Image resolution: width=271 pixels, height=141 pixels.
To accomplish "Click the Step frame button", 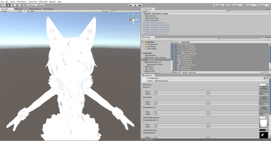I will click(140, 5).
